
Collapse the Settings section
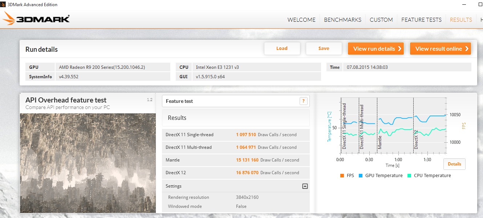tap(305, 186)
